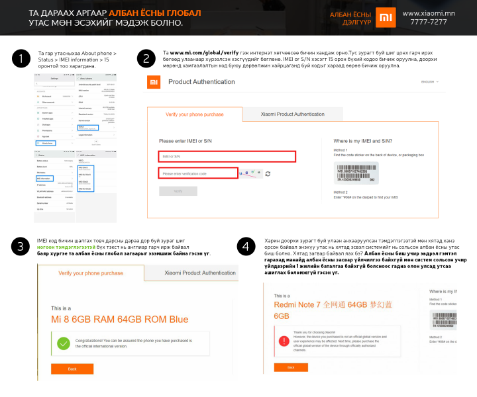Click the System apps icon in Settings
477x397 pixels.
click(38, 112)
